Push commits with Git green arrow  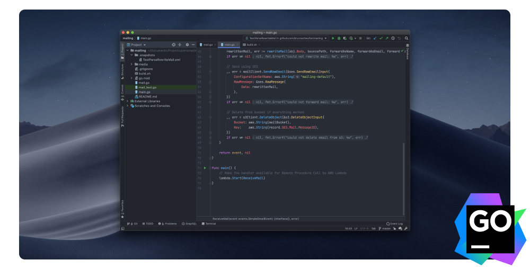(387, 38)
